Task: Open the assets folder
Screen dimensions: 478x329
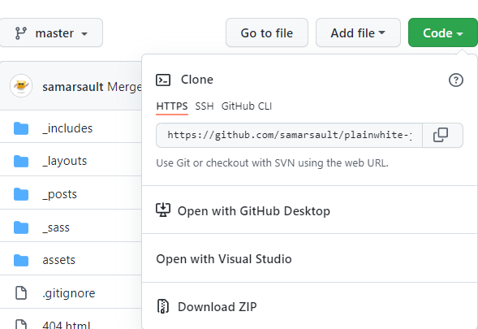Action: tap(58, 260)
